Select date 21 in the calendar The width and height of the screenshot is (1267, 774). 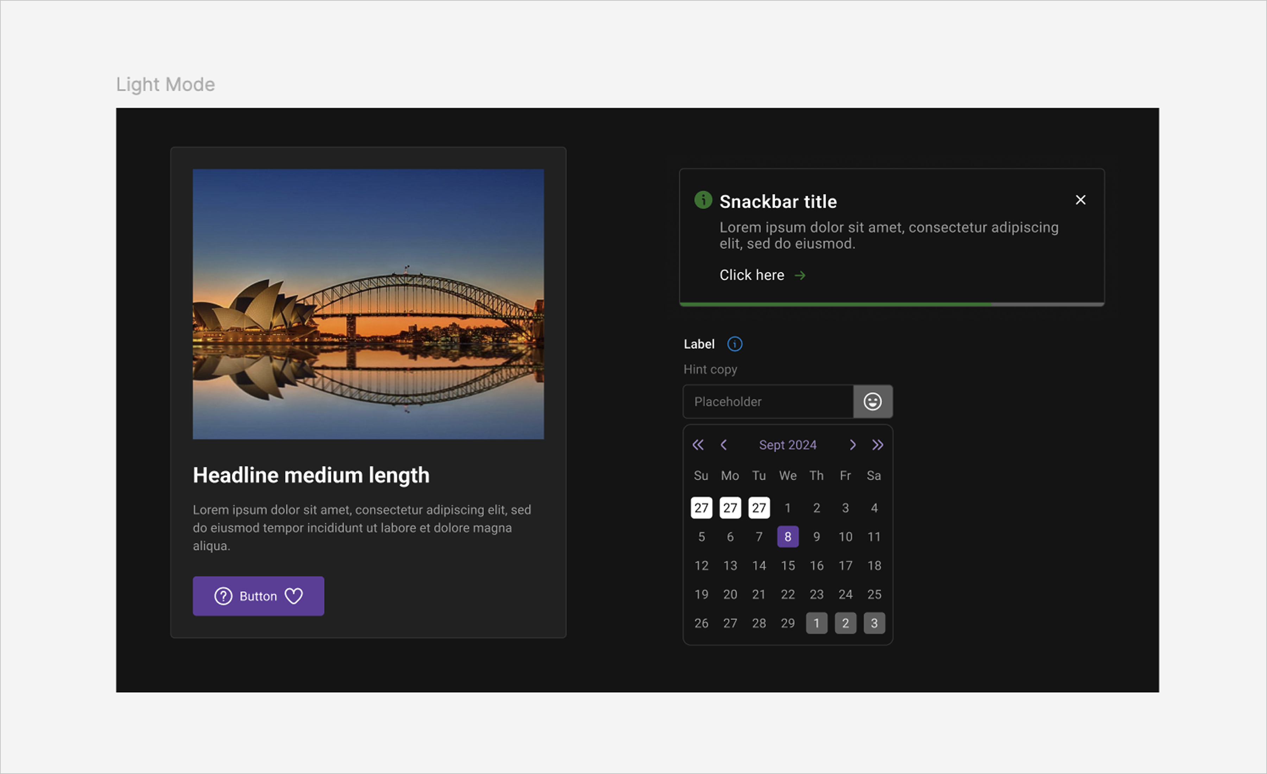click(759, 594)
